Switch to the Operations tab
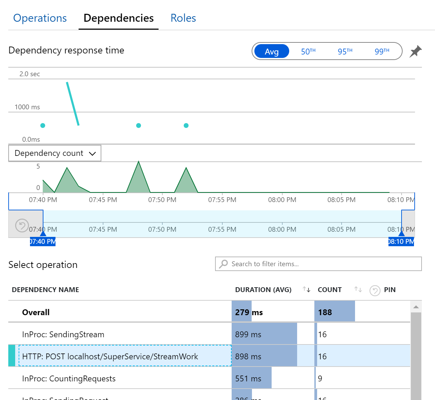This screenshot has width=435, height=400. (x=40, y=18)
